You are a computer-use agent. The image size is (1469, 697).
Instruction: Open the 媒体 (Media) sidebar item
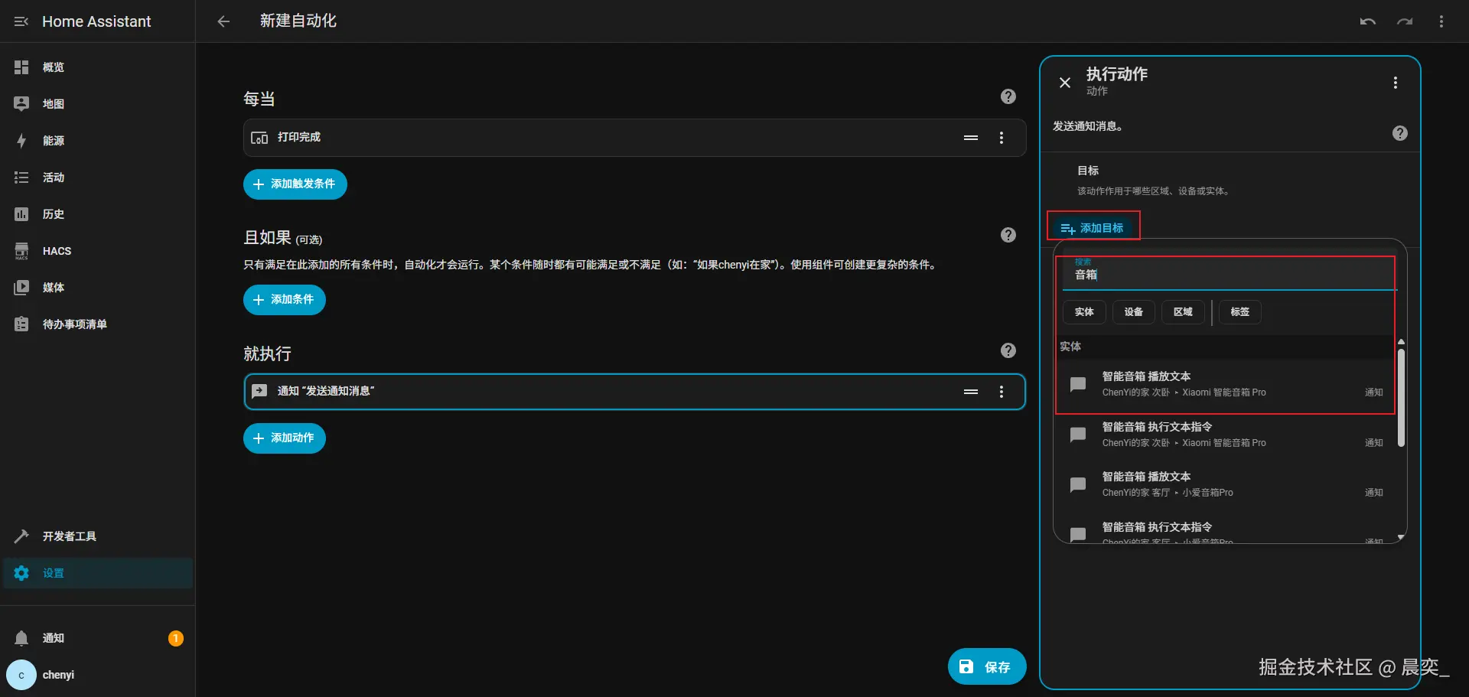[x=52, y=287]
